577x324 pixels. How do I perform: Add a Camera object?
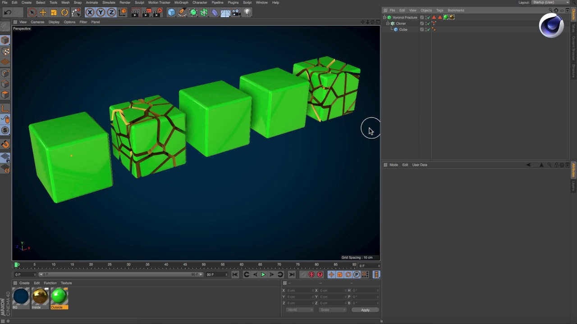pos(236,13)
